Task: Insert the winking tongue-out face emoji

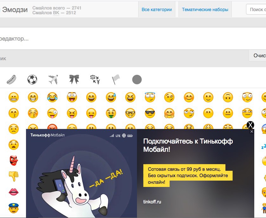Action: 52,113
